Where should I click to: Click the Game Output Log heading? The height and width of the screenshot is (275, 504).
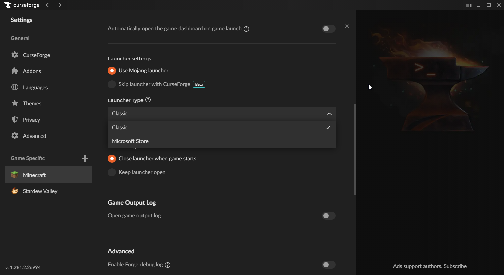[x=132, y=203]
